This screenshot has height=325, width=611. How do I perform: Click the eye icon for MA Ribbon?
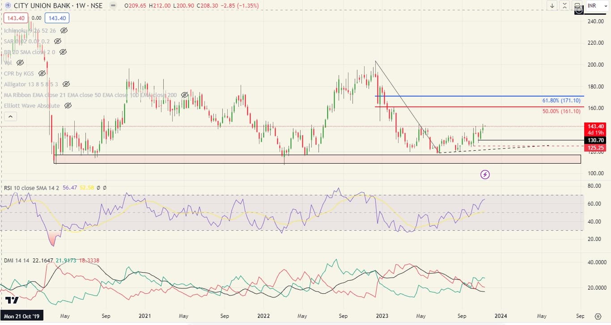(185, 95)
